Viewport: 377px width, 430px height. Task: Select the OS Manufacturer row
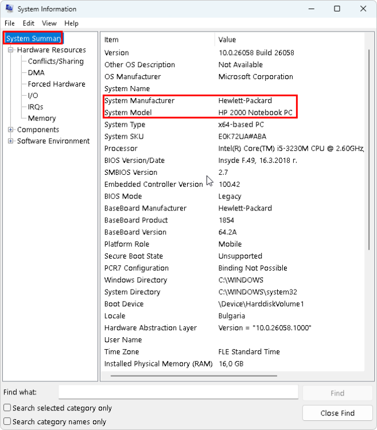(232, 77)
